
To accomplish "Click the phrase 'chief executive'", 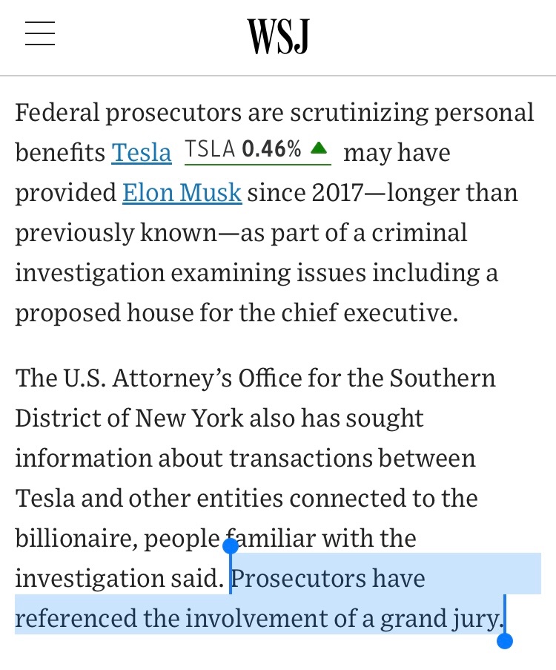I will click(x=369, y=313).
